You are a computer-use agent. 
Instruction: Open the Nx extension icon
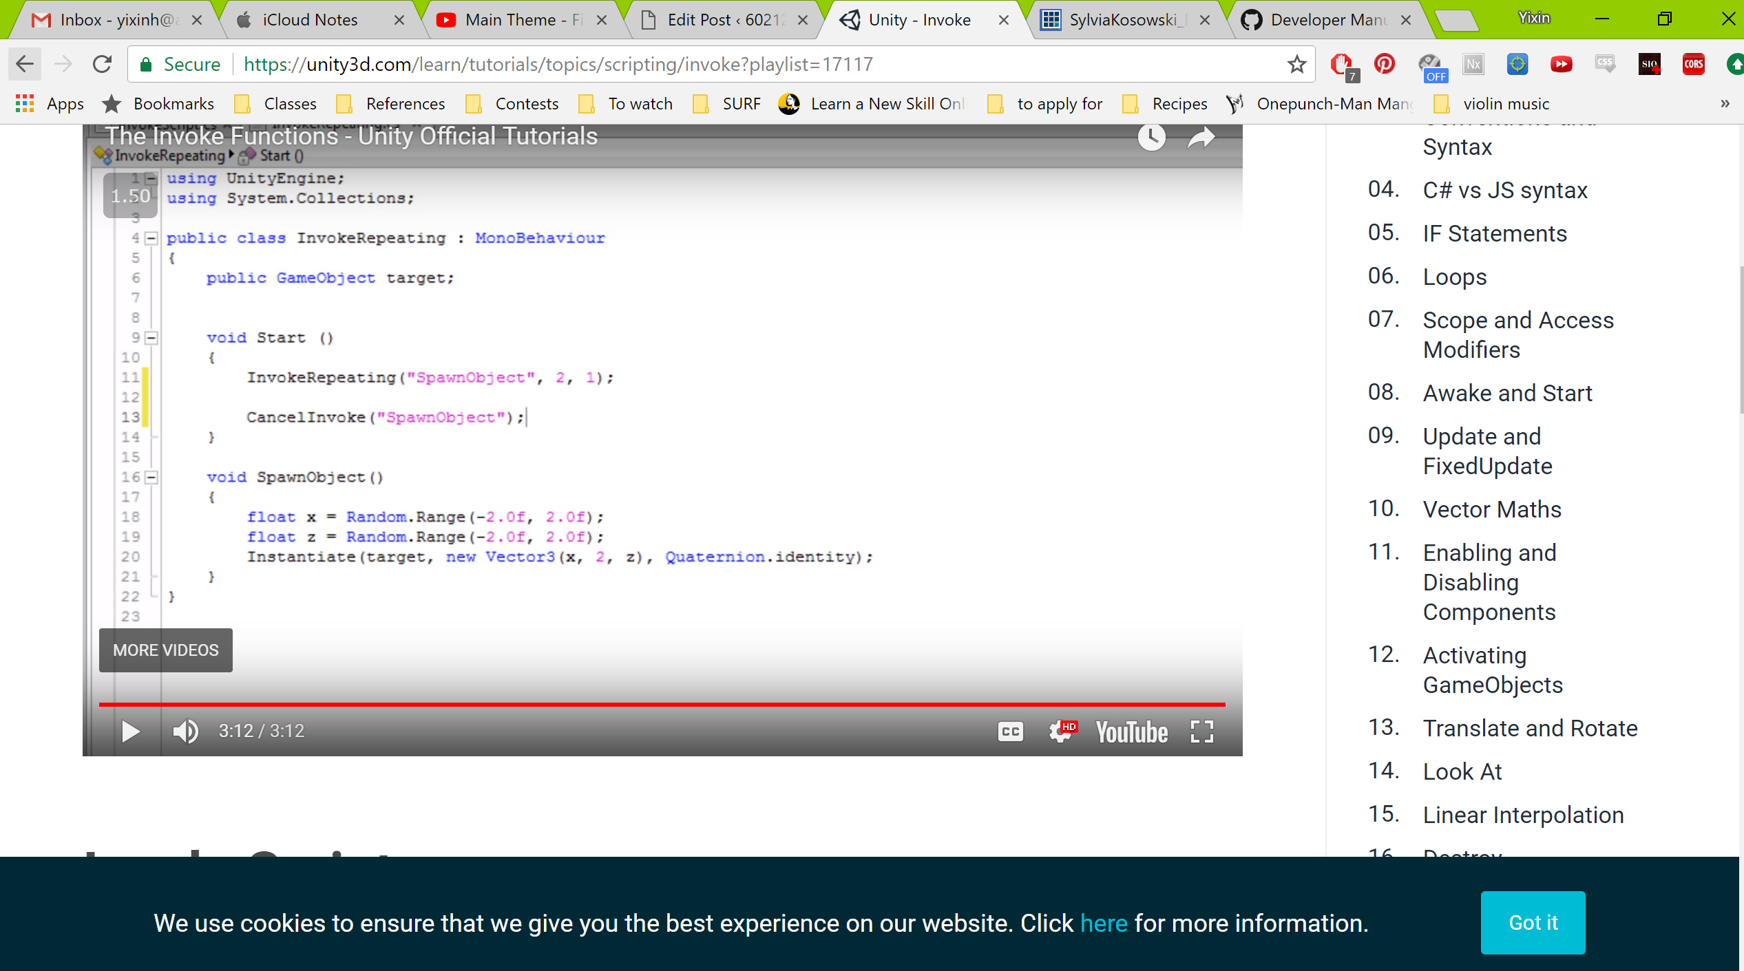coord(1473,64)
